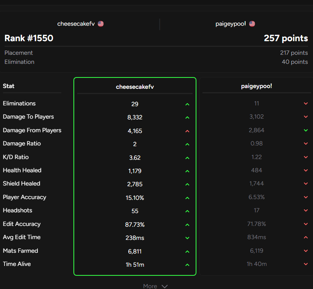Click cheesecakefv's 238ms edit time value

(135, 238)
